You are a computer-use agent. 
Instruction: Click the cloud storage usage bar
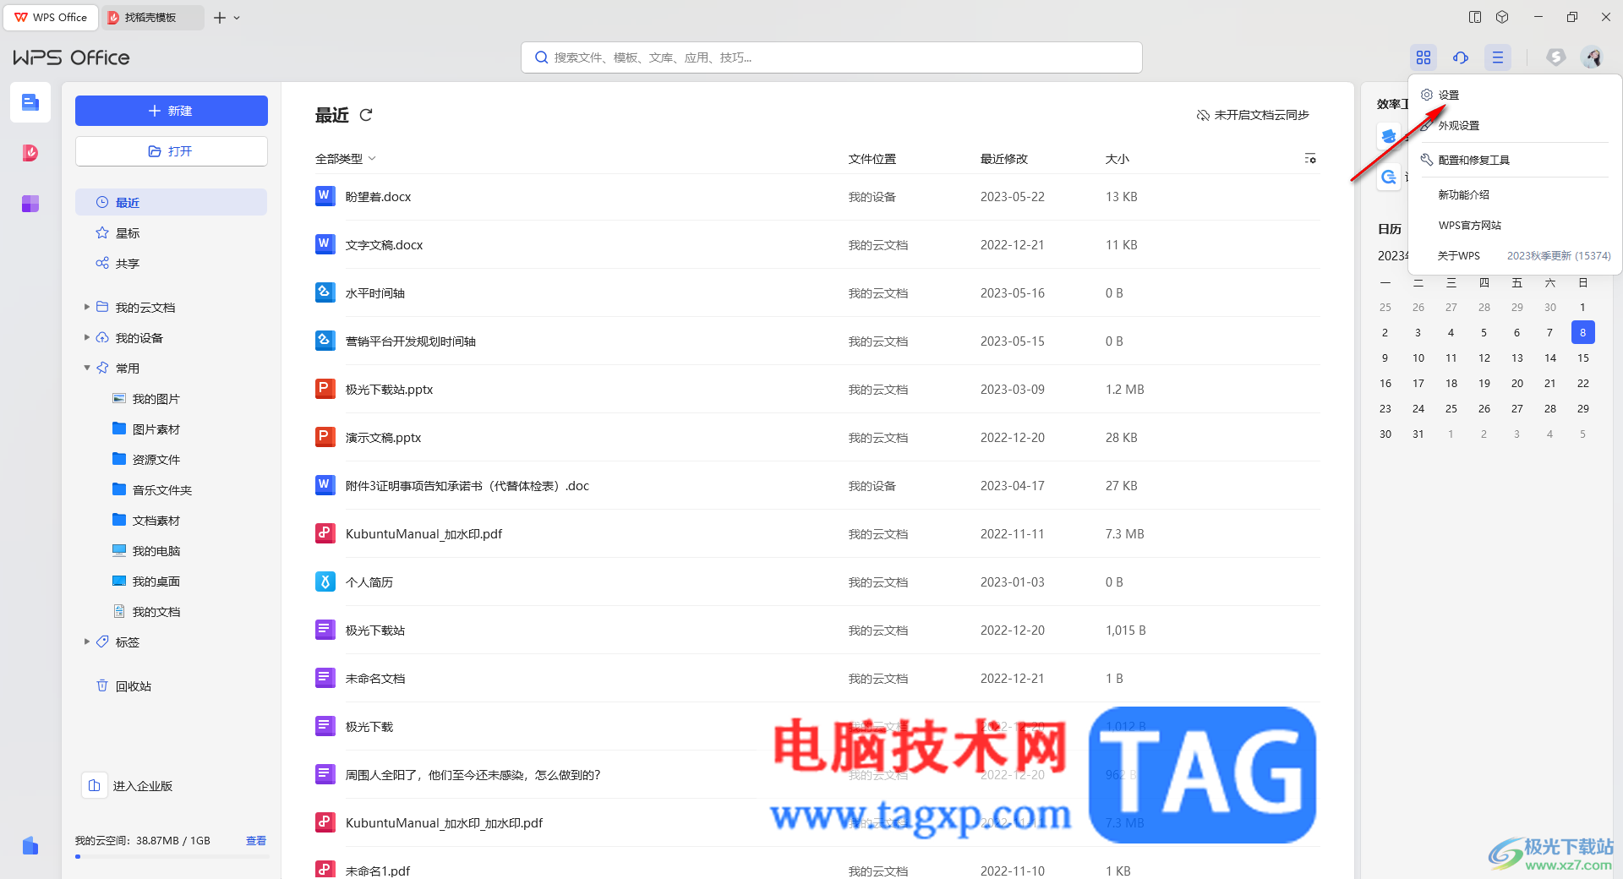[172, 856]
